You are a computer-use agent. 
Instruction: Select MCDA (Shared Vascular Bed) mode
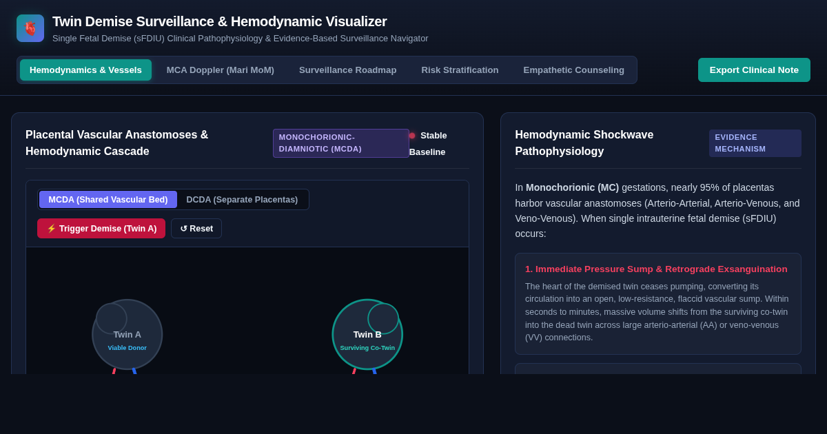tap(108, 200)
